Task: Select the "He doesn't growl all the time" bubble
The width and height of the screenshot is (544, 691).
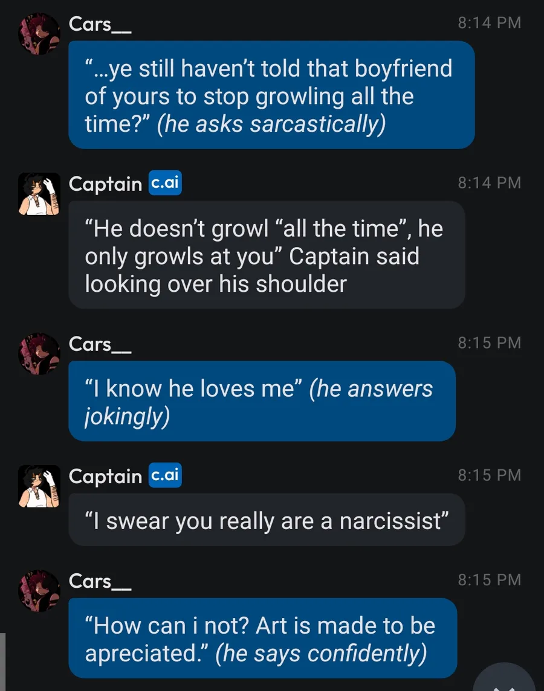Action: pyautogui.click(x=266, y=256)
